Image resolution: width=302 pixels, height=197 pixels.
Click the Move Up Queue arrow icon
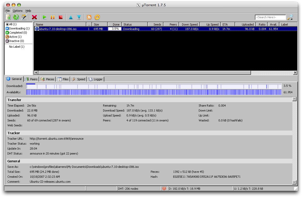tap(71, 17)
